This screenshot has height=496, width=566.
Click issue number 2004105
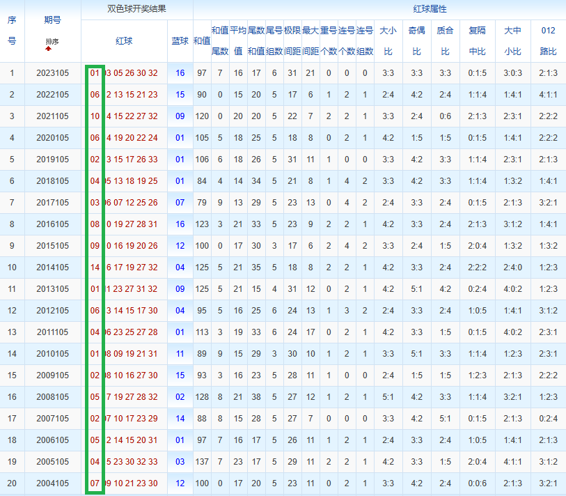53,483
